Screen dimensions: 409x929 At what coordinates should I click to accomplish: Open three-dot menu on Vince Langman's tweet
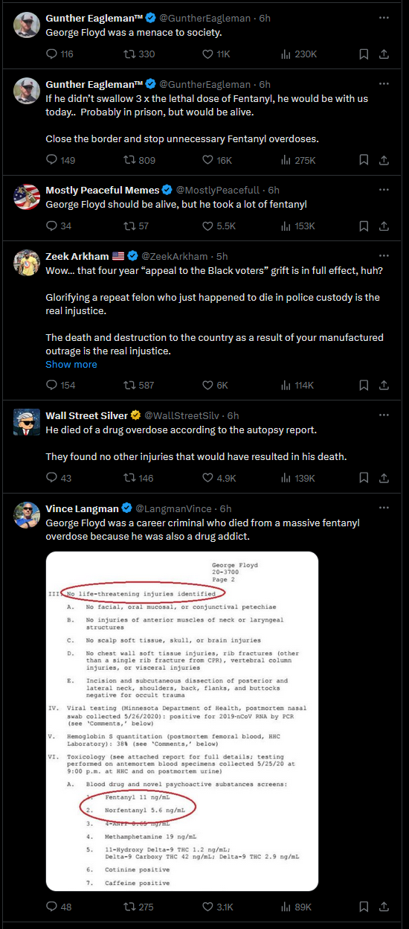384,508
